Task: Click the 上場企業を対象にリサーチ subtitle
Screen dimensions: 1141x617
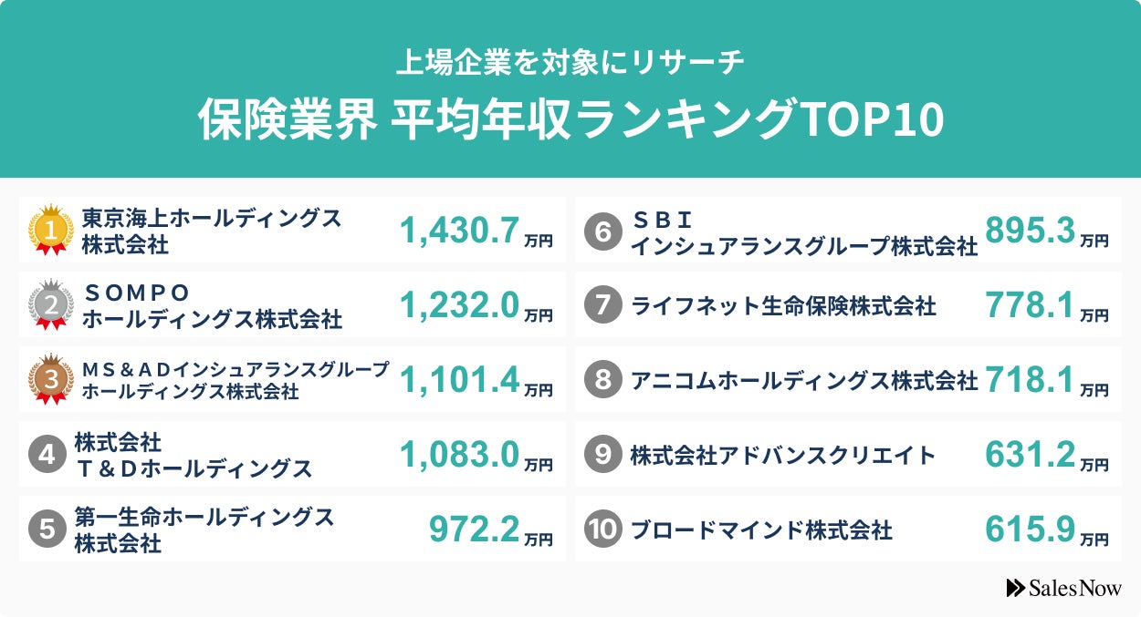Action: click(x=570, y=62)
